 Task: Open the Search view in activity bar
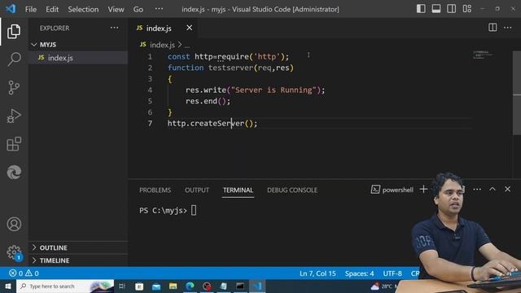pos(14,59)
